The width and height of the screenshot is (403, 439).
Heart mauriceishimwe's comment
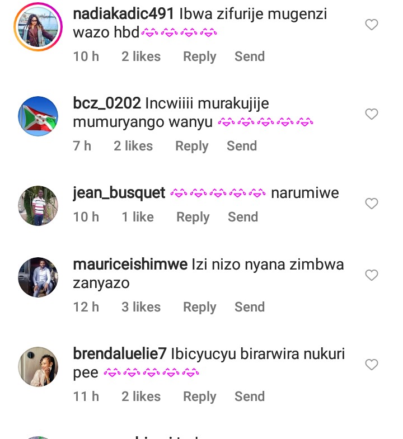[372, 275]
